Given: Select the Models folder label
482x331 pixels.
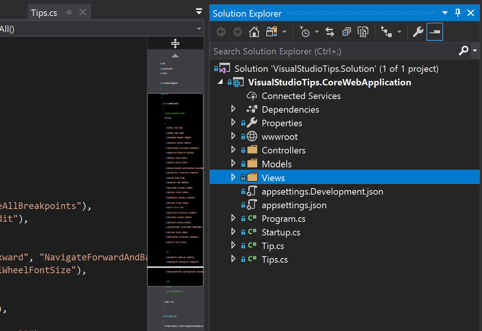Looking at the screenshot, I should coord(277,164).
